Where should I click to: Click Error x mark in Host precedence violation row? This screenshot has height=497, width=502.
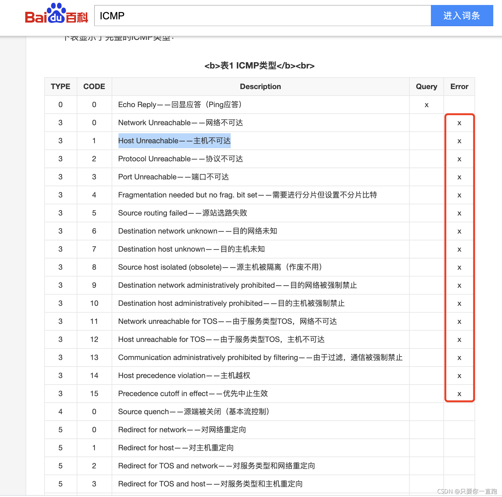[x=459, y=376]
